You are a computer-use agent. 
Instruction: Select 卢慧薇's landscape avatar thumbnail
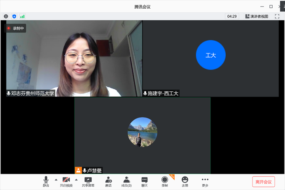[142, 132]
